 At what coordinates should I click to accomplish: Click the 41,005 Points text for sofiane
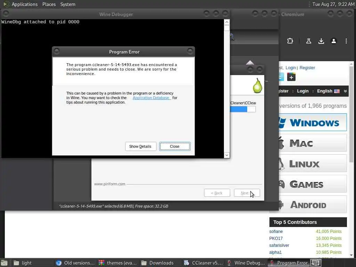tap(329, 231)
